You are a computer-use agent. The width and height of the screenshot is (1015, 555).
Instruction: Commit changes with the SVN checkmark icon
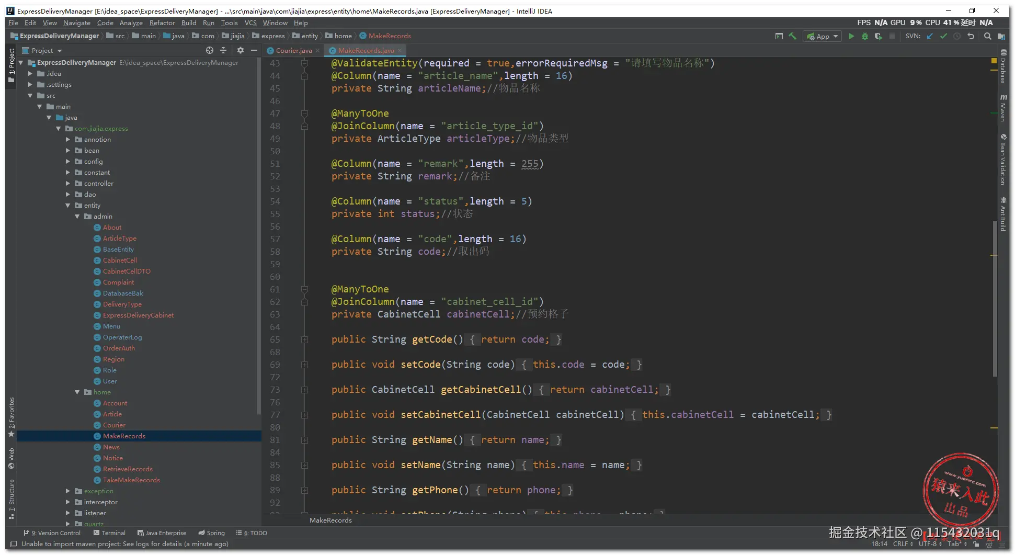(x=943, y=36)
